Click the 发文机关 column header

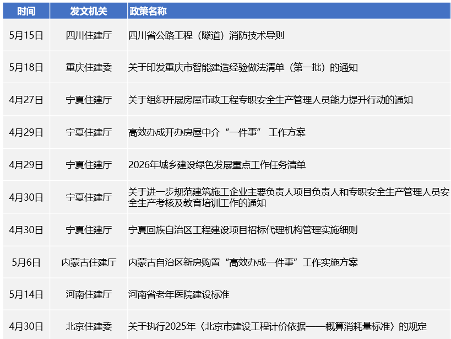tap(89, 11)
